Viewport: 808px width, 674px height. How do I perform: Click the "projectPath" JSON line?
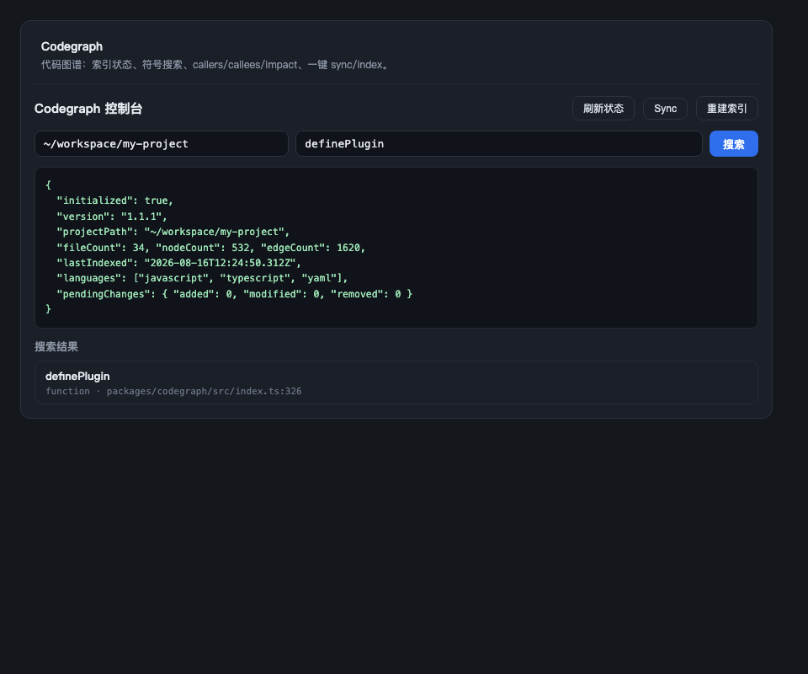[173, 232]
